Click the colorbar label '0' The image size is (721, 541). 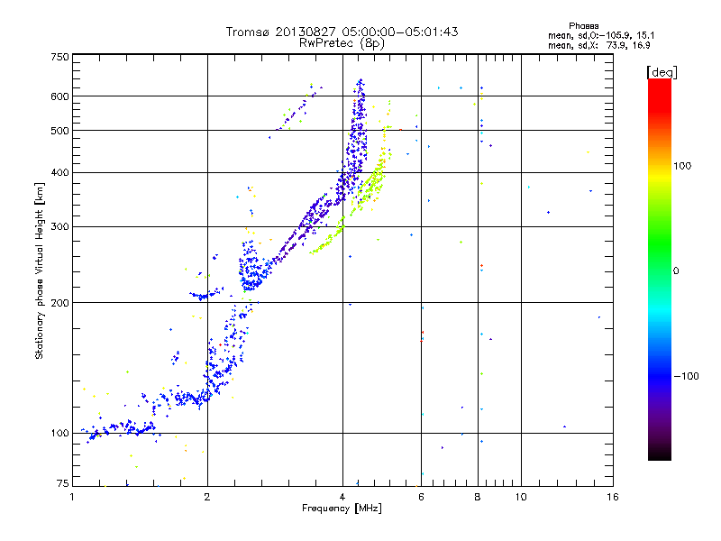click(x=676, y=271)
